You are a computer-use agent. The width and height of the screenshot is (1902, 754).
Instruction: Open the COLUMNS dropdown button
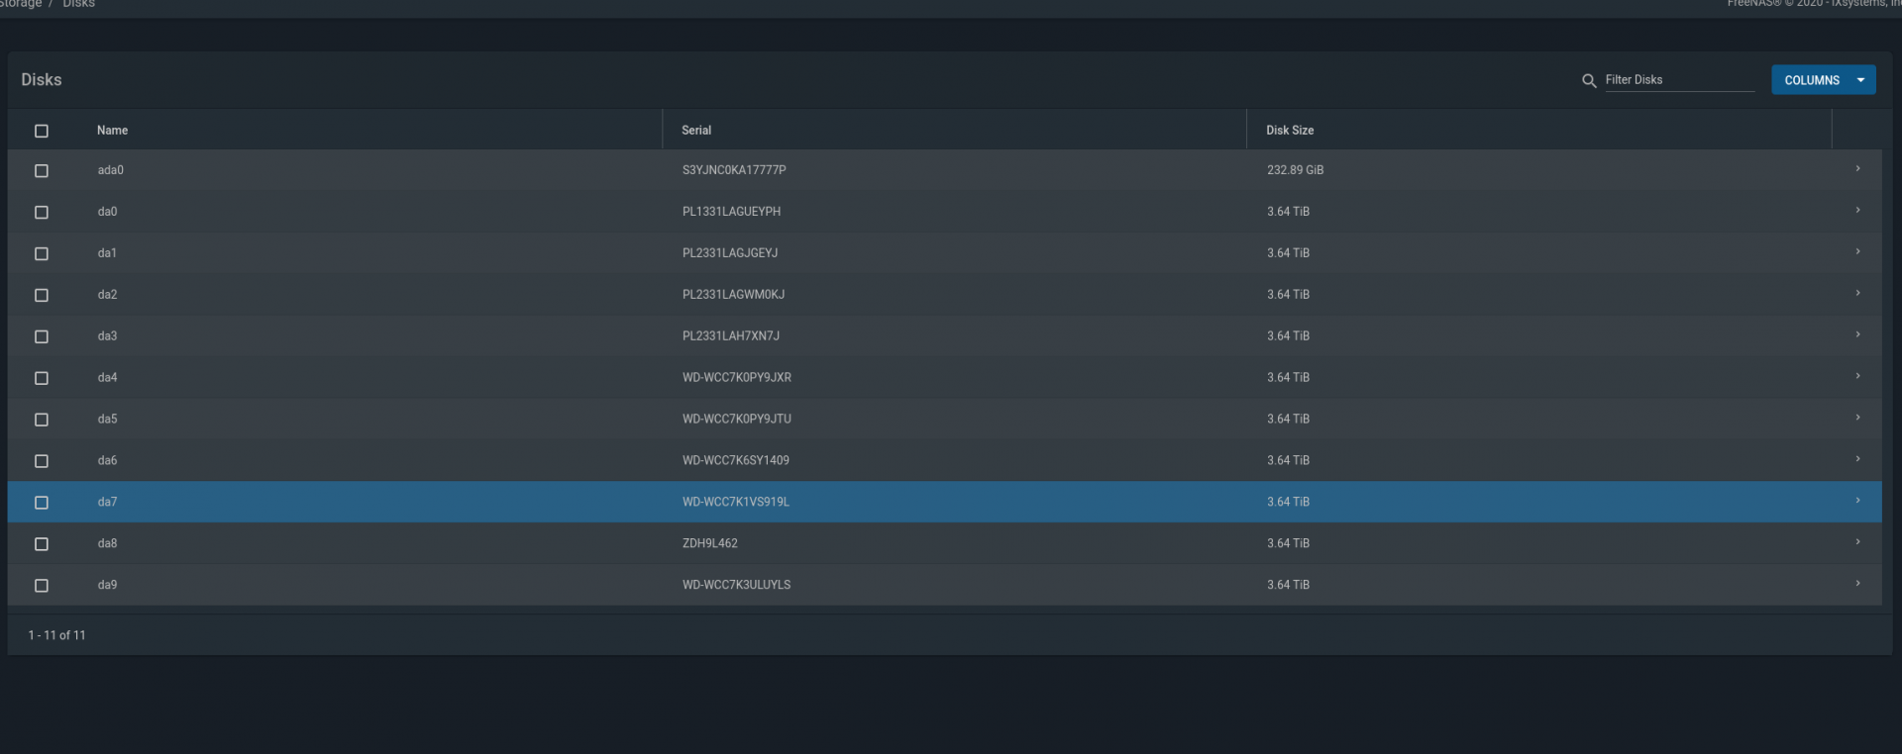point(1823,80)
